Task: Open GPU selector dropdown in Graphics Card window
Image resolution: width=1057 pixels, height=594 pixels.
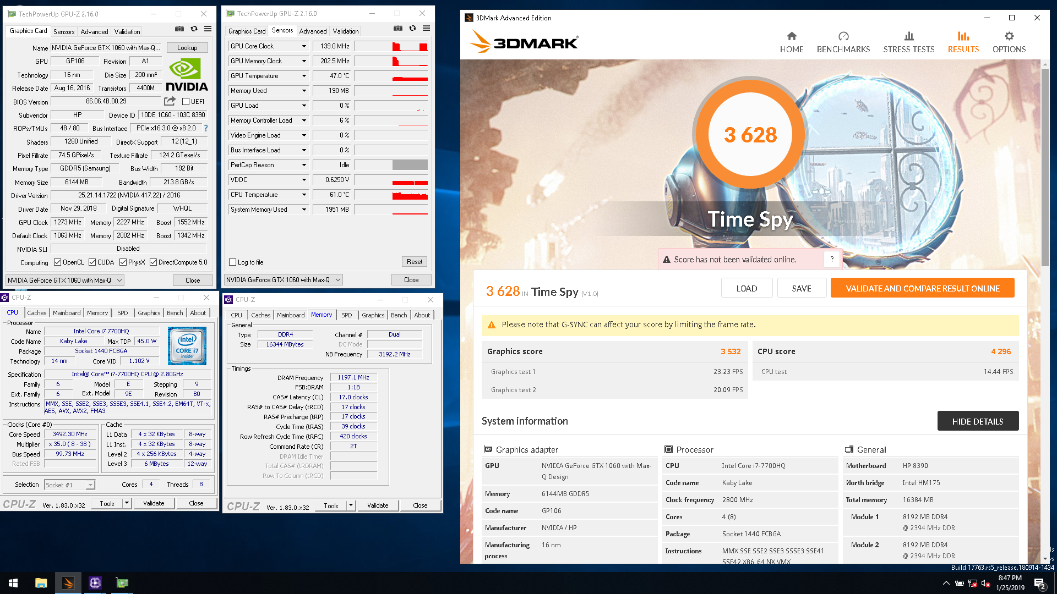Action: tap(64, 280)
